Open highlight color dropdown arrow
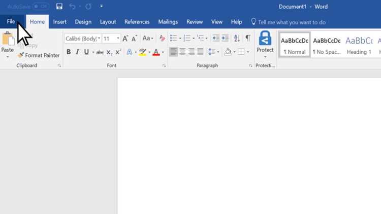 coord(149,52)
